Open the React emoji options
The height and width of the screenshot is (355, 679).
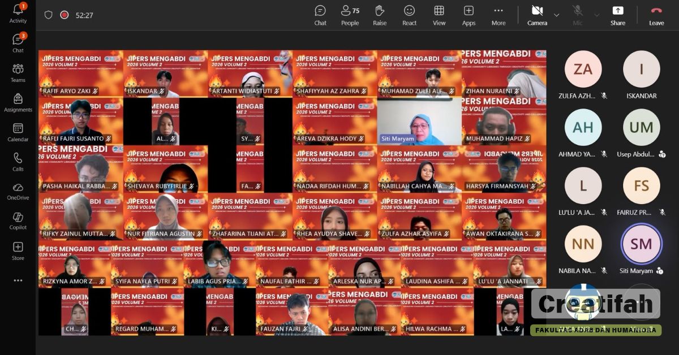[409, 15]
